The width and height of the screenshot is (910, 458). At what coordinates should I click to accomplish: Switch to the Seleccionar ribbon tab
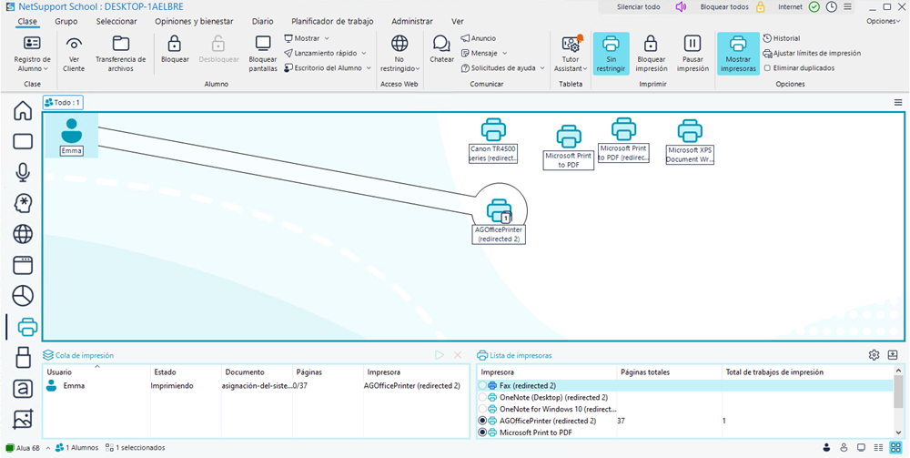116,22
